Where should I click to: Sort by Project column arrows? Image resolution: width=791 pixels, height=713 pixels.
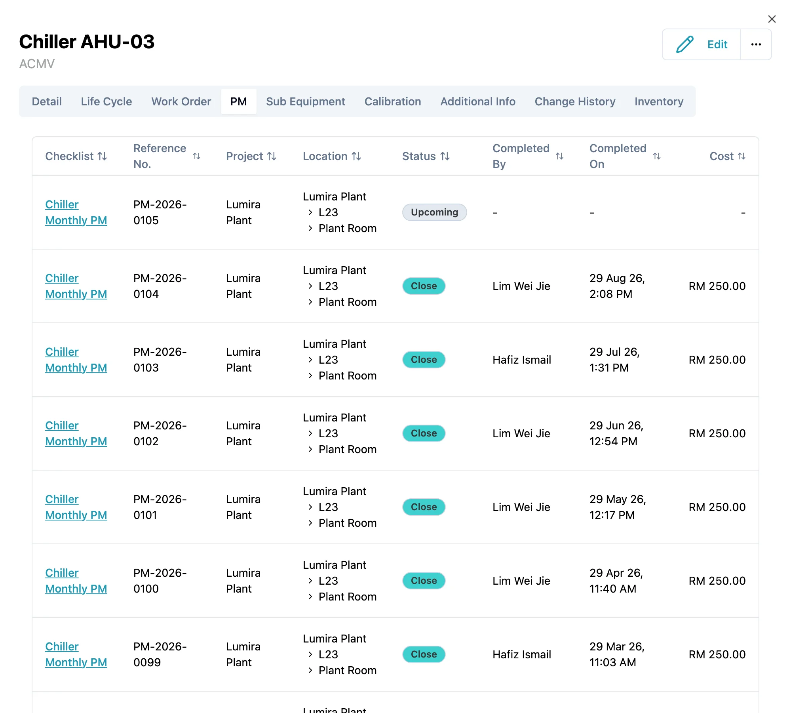272,156
